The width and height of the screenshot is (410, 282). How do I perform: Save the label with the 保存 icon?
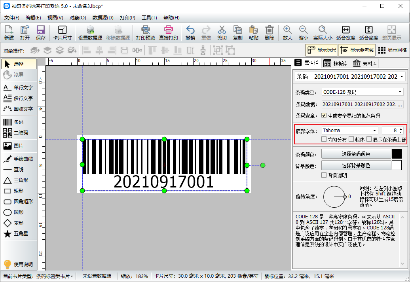pos(40,33)
